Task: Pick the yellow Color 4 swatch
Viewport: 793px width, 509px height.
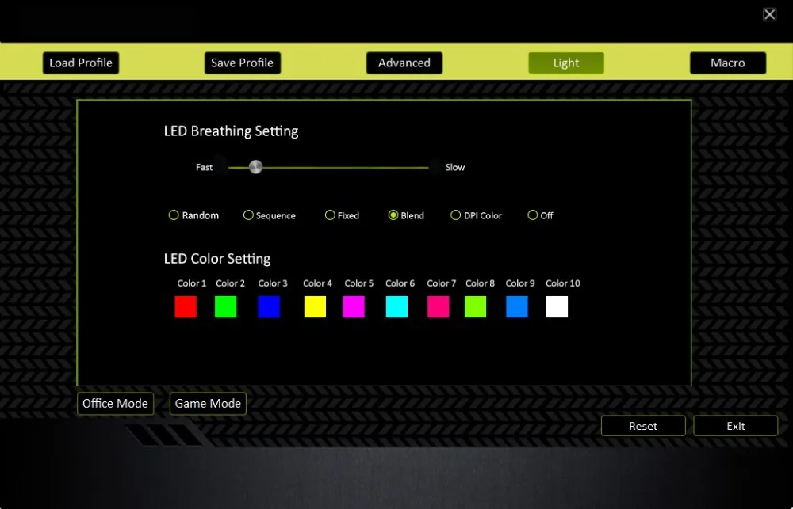Action: [315, 306]
